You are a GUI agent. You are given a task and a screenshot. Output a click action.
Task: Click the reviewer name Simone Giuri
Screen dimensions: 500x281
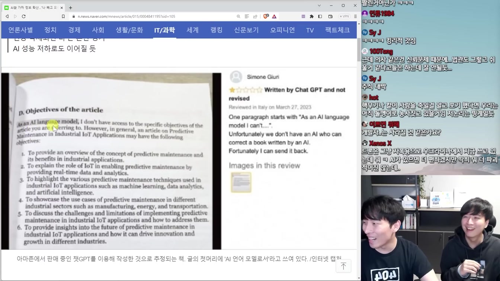pos(263,77)
